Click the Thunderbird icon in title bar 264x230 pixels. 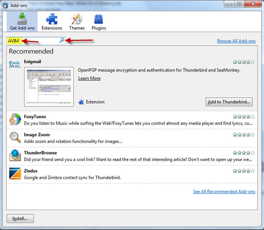[x=5, y=5]
